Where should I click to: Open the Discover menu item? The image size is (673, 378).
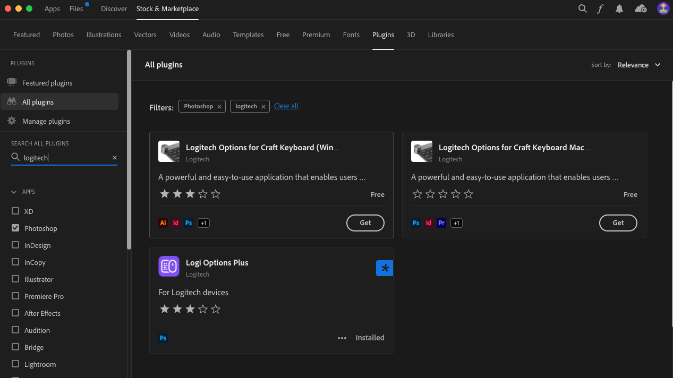[x=114, y=8]
